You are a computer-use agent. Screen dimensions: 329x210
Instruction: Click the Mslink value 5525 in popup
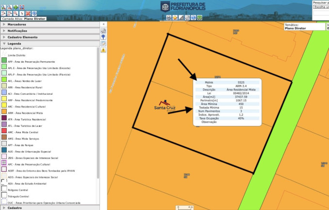(241, 83)
